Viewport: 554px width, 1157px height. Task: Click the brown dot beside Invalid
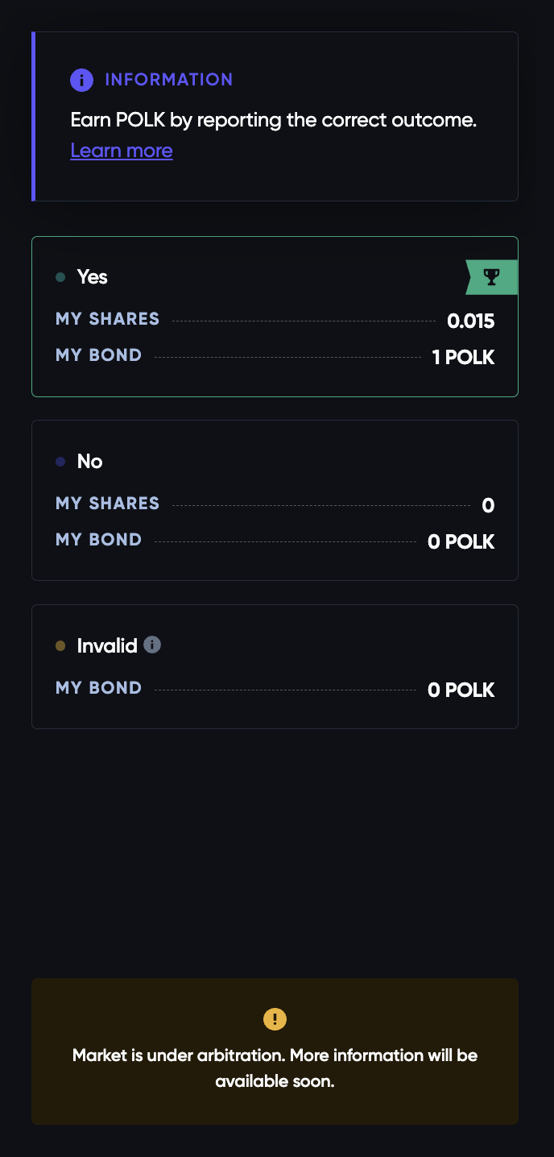point(60,646)
